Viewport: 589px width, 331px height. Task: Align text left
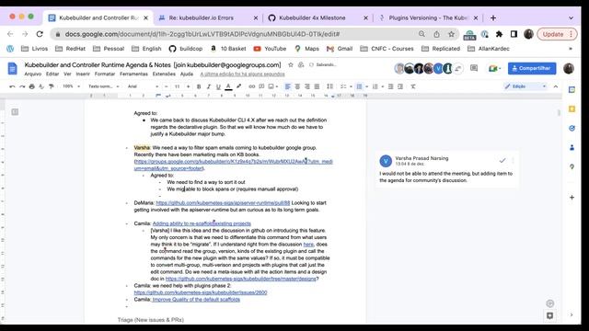(288, 86)
